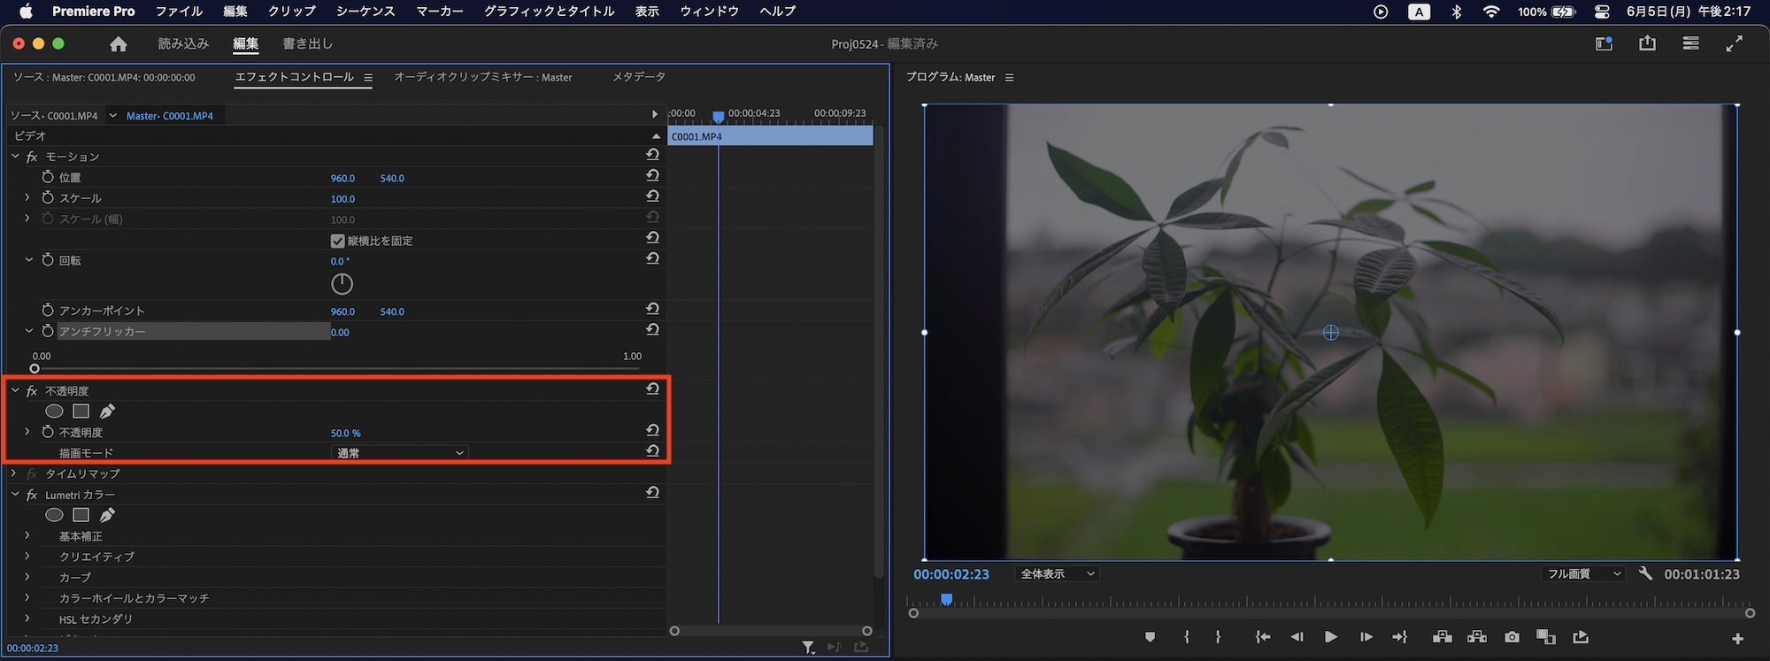Image resolution: width=1770 pixels, height=661 pixels.
Task: Open the シーケンス menu
Action: [x=365, y=12]
